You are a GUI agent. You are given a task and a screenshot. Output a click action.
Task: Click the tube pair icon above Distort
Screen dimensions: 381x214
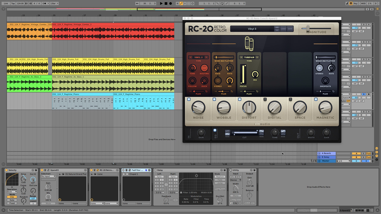tap(249, 43)
